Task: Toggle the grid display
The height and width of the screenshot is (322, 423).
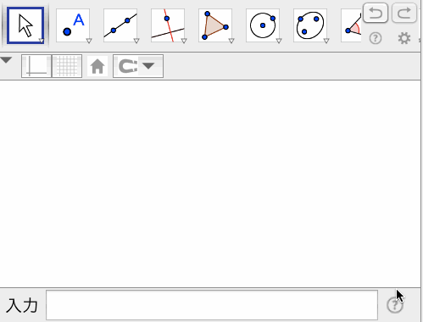Action: point(67,66)
